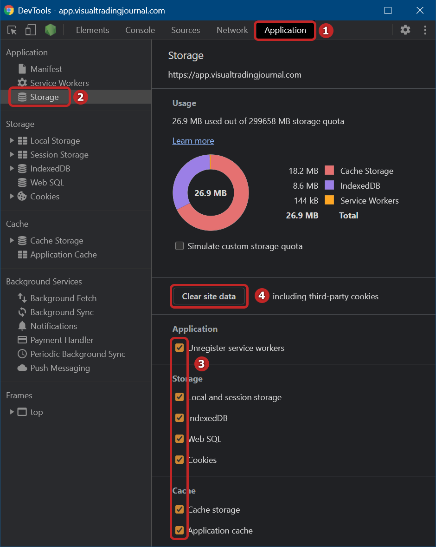Click the Cookies cookie icon
The height and width of the screenshot is (547, 436).
coord(22,197)
